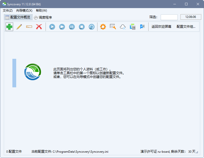
Task: Click the copy profiles clipboard icon
Action: click(132, 27)
